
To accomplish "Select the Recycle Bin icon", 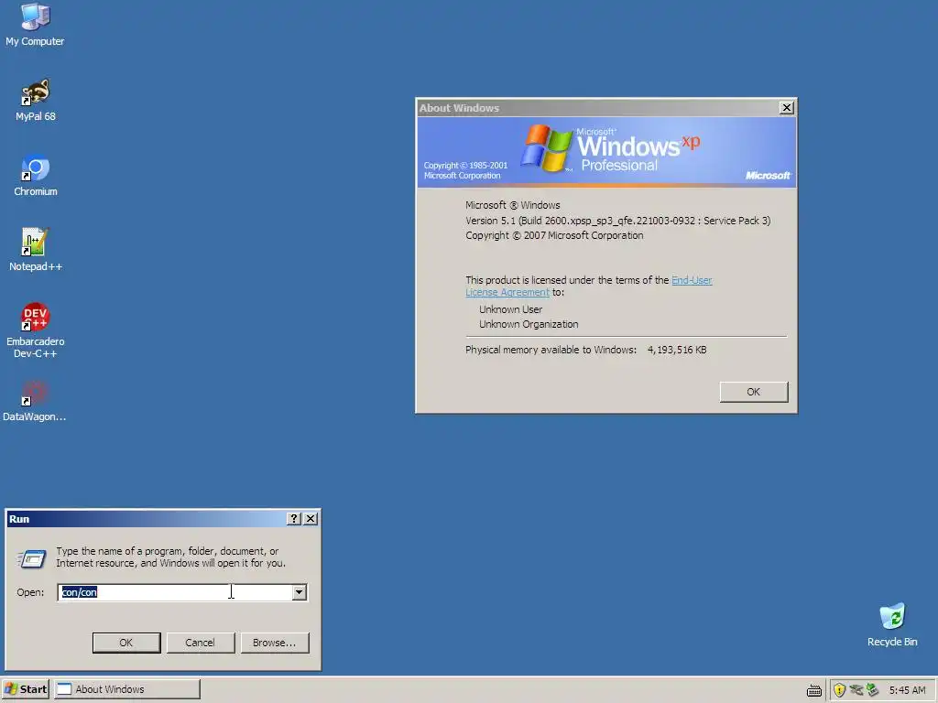I will [892, 625].
